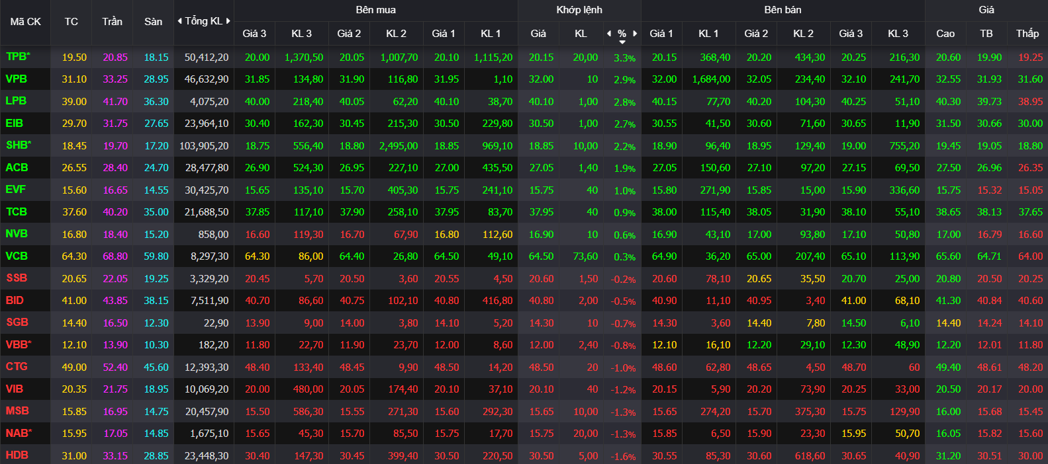Click TPB matched price 20.15
1048x464 pixels.
[x=541, y=58]
